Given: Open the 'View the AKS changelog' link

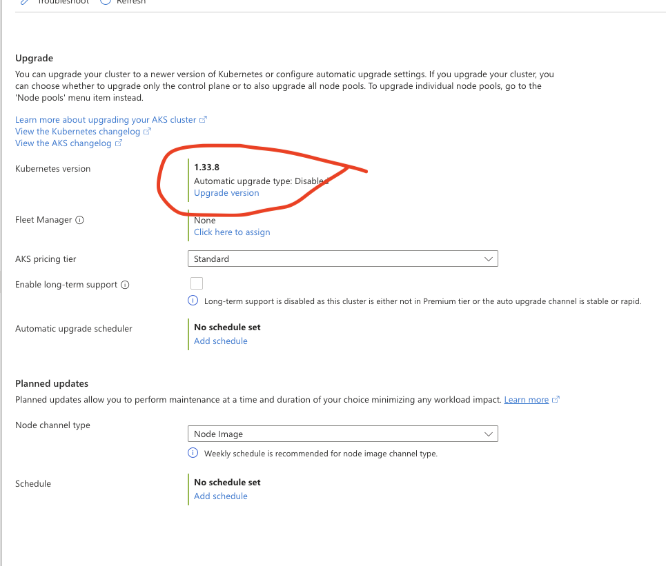Looking at the screenshot, I should (x=63, y=143).
